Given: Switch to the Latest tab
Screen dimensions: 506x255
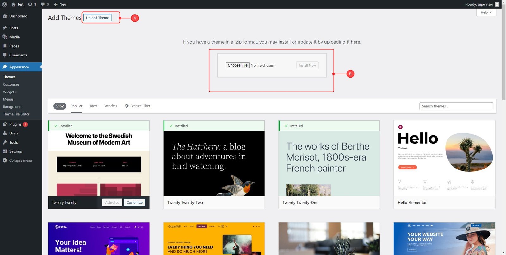Looking at the screenshot, I should tap(93, 106).
